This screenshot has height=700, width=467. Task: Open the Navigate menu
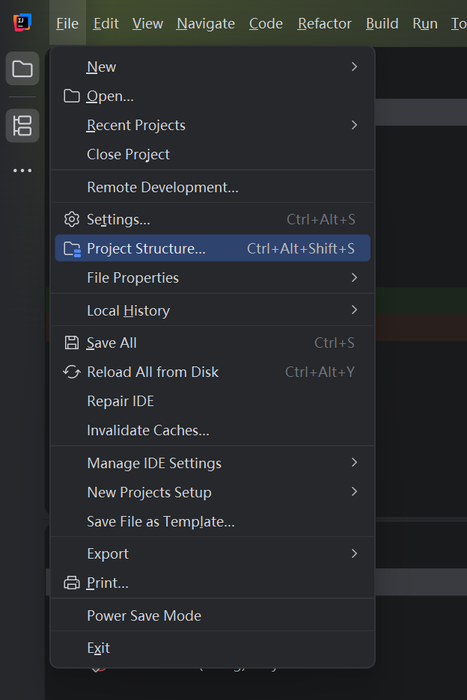coord(206,24)
